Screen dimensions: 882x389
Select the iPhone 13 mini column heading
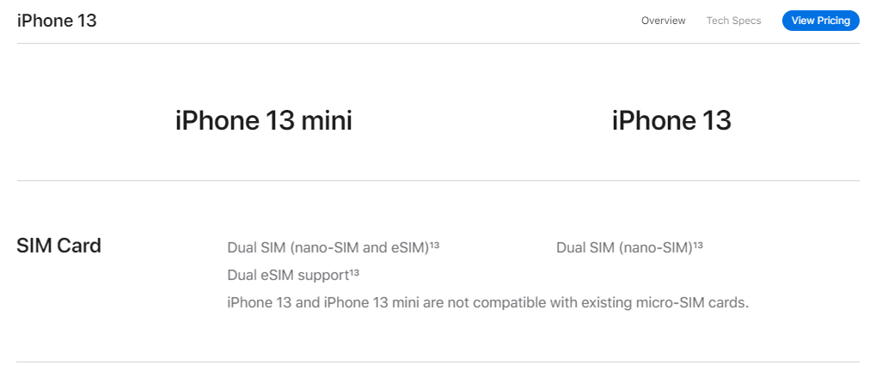click(x=263, y=121)
